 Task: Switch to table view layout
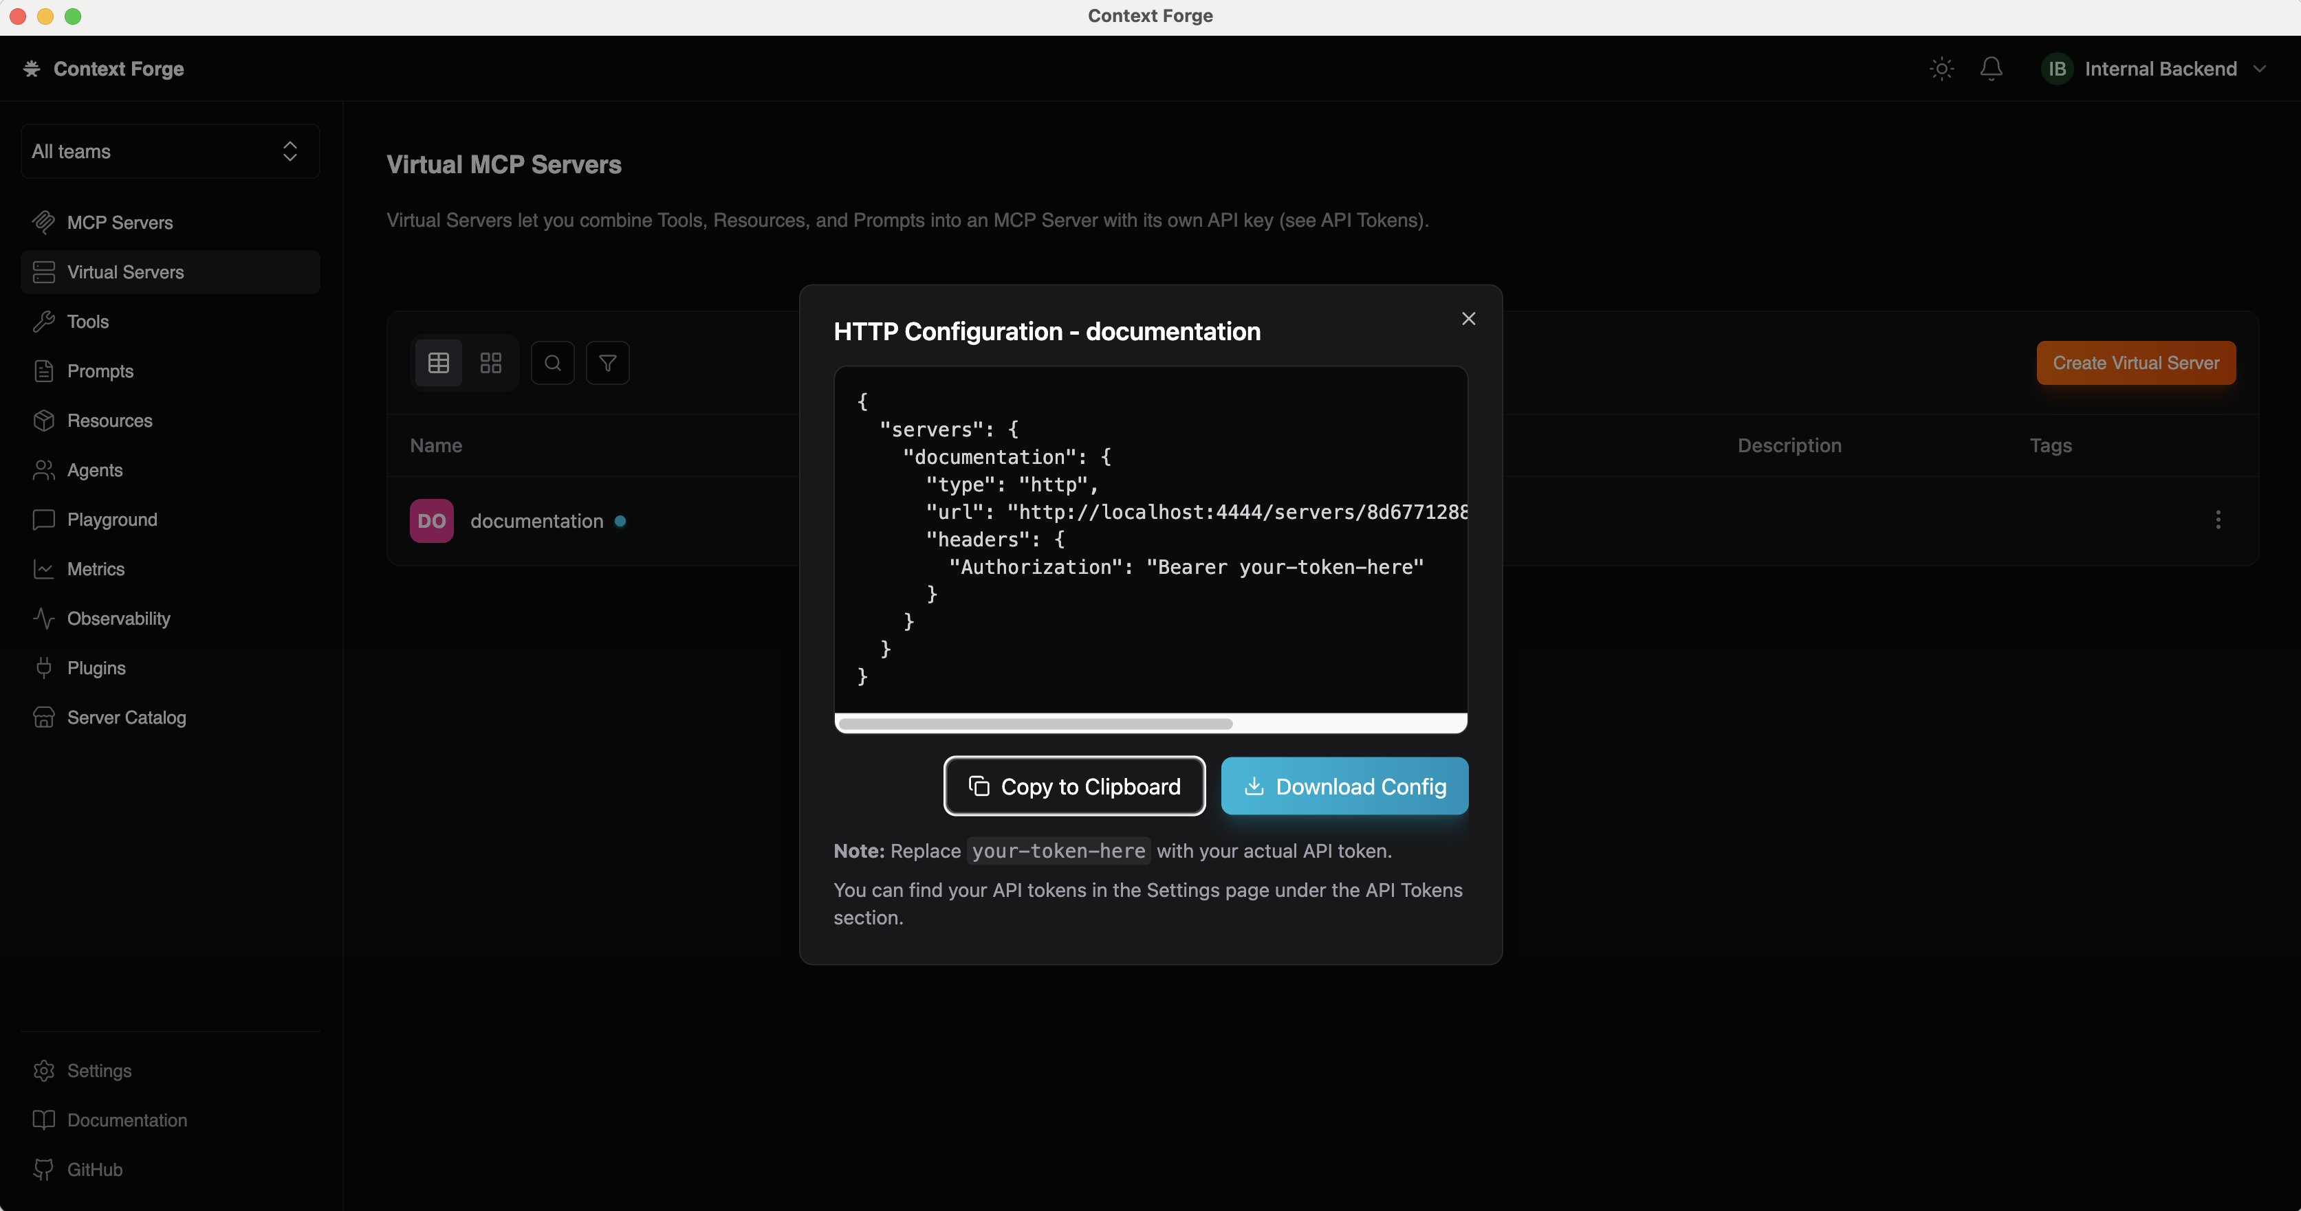pos(439,363)
